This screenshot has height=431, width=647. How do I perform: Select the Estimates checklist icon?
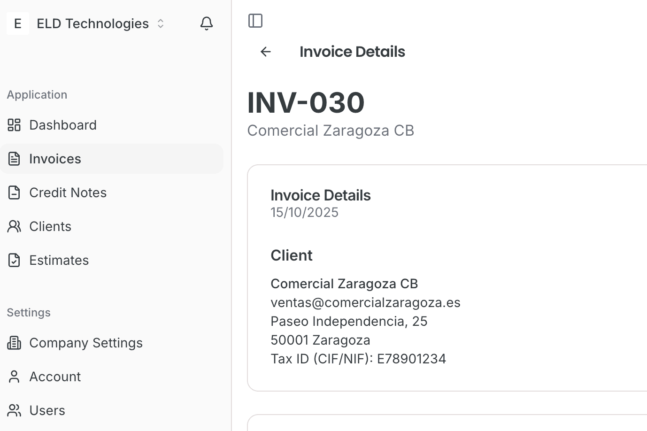point(13,260)
